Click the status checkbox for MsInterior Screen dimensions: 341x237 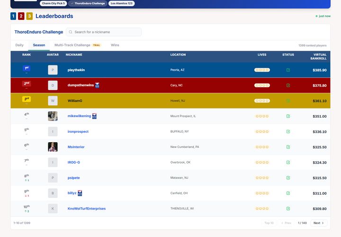point(288,147)
